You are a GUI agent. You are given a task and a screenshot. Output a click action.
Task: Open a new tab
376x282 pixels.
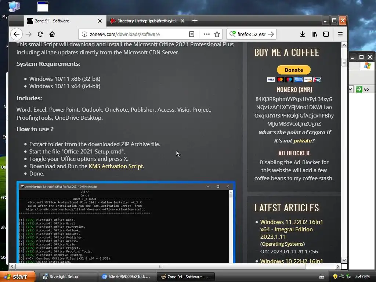pos(195,21)
